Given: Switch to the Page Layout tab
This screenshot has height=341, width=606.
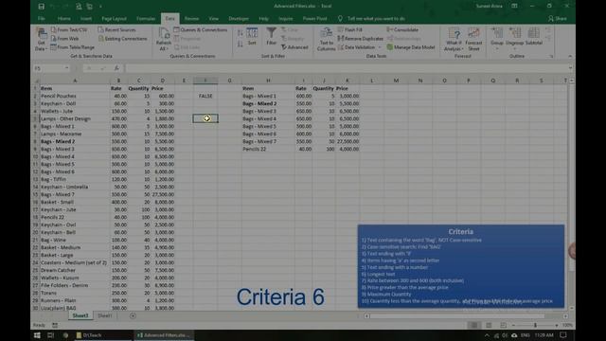Looking at the screenshot, I should point(114,19).
